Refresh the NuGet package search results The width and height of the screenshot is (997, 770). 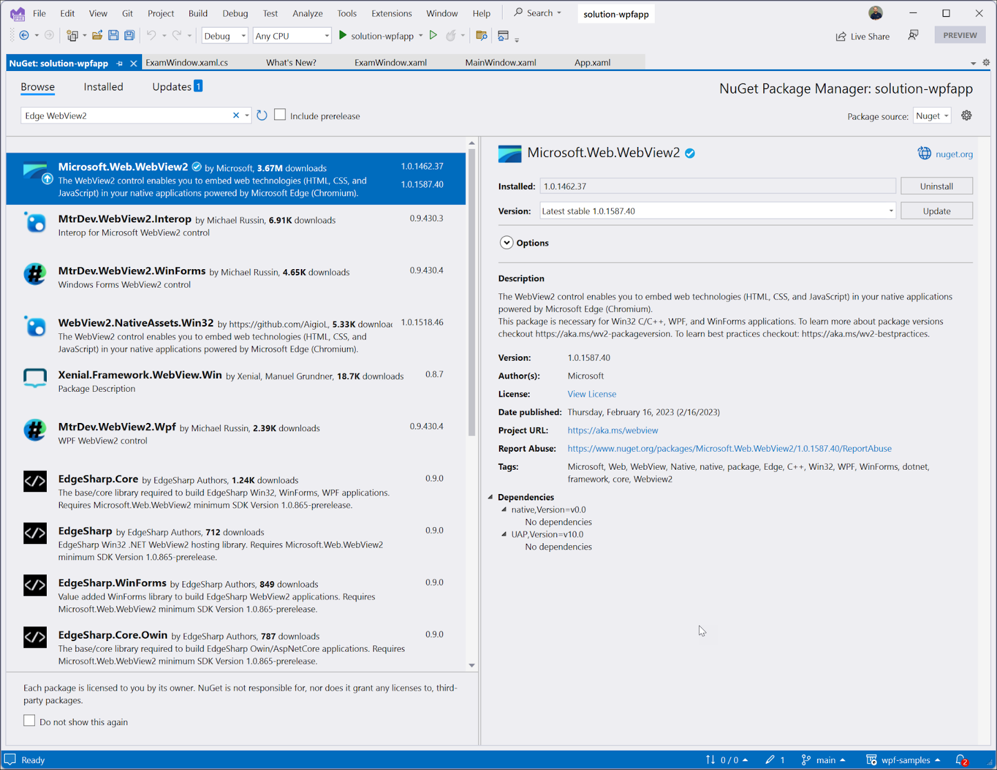pos(262,115)
